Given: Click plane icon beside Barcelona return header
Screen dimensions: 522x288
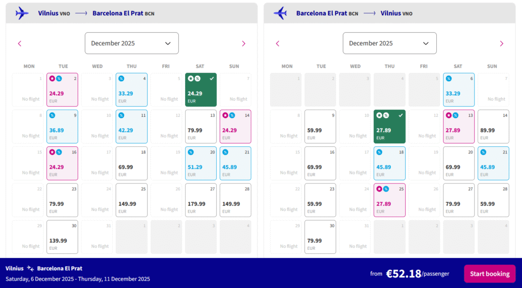Looking at the screenshot, I should 280,13.
